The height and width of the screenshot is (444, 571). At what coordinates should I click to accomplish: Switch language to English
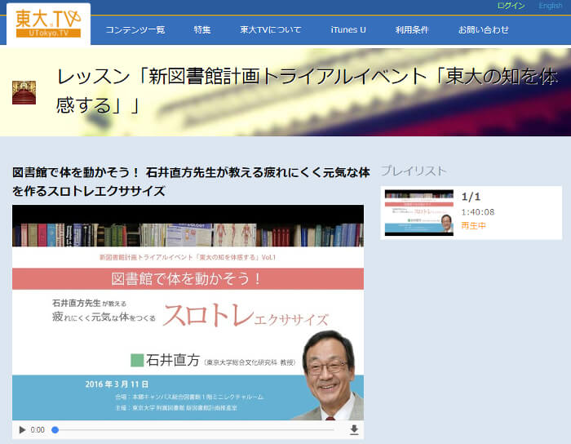[x=550, y=6]
